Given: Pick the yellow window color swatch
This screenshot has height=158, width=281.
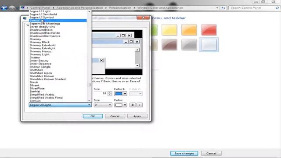Looking at the screenshot, I should pyautogui.click(x=169, y=30).
